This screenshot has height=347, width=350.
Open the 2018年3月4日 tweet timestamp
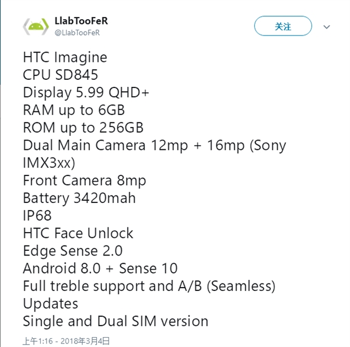pyautogui.click(x=66, y=341)
